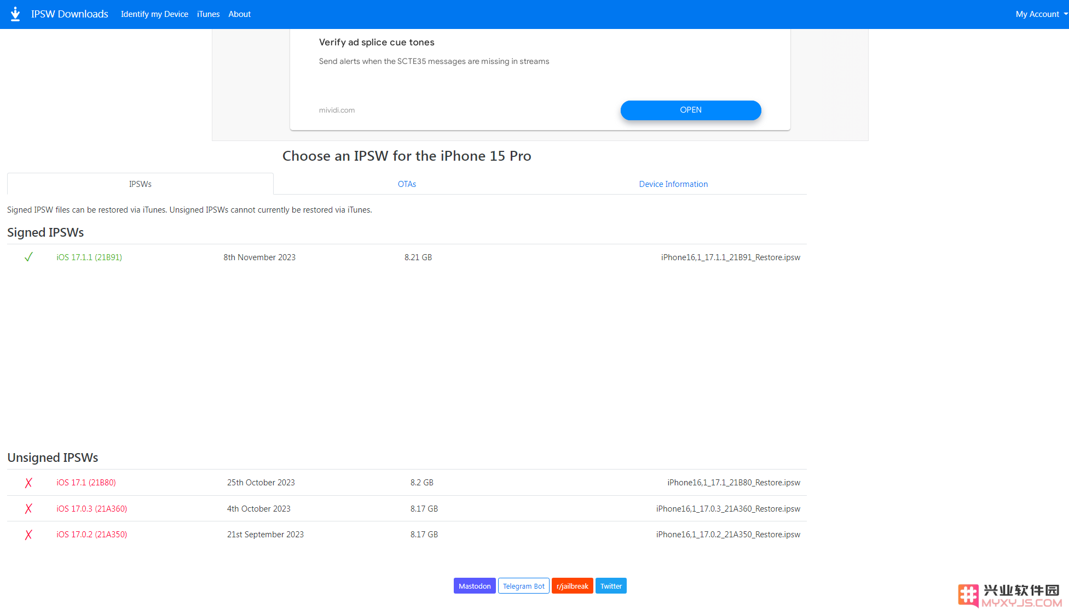
Task: Open iOS 17.0.3 (21A360) firmware link
Action: click(x=91, y=509)
